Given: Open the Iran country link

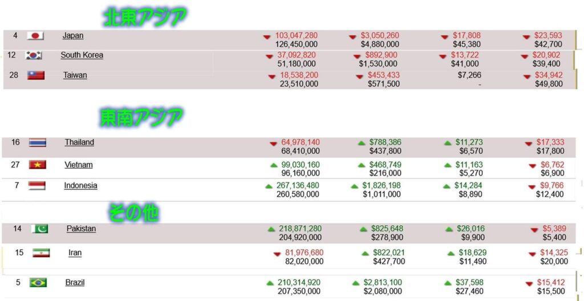Looking at the screenshot, I should pos(75,253).
